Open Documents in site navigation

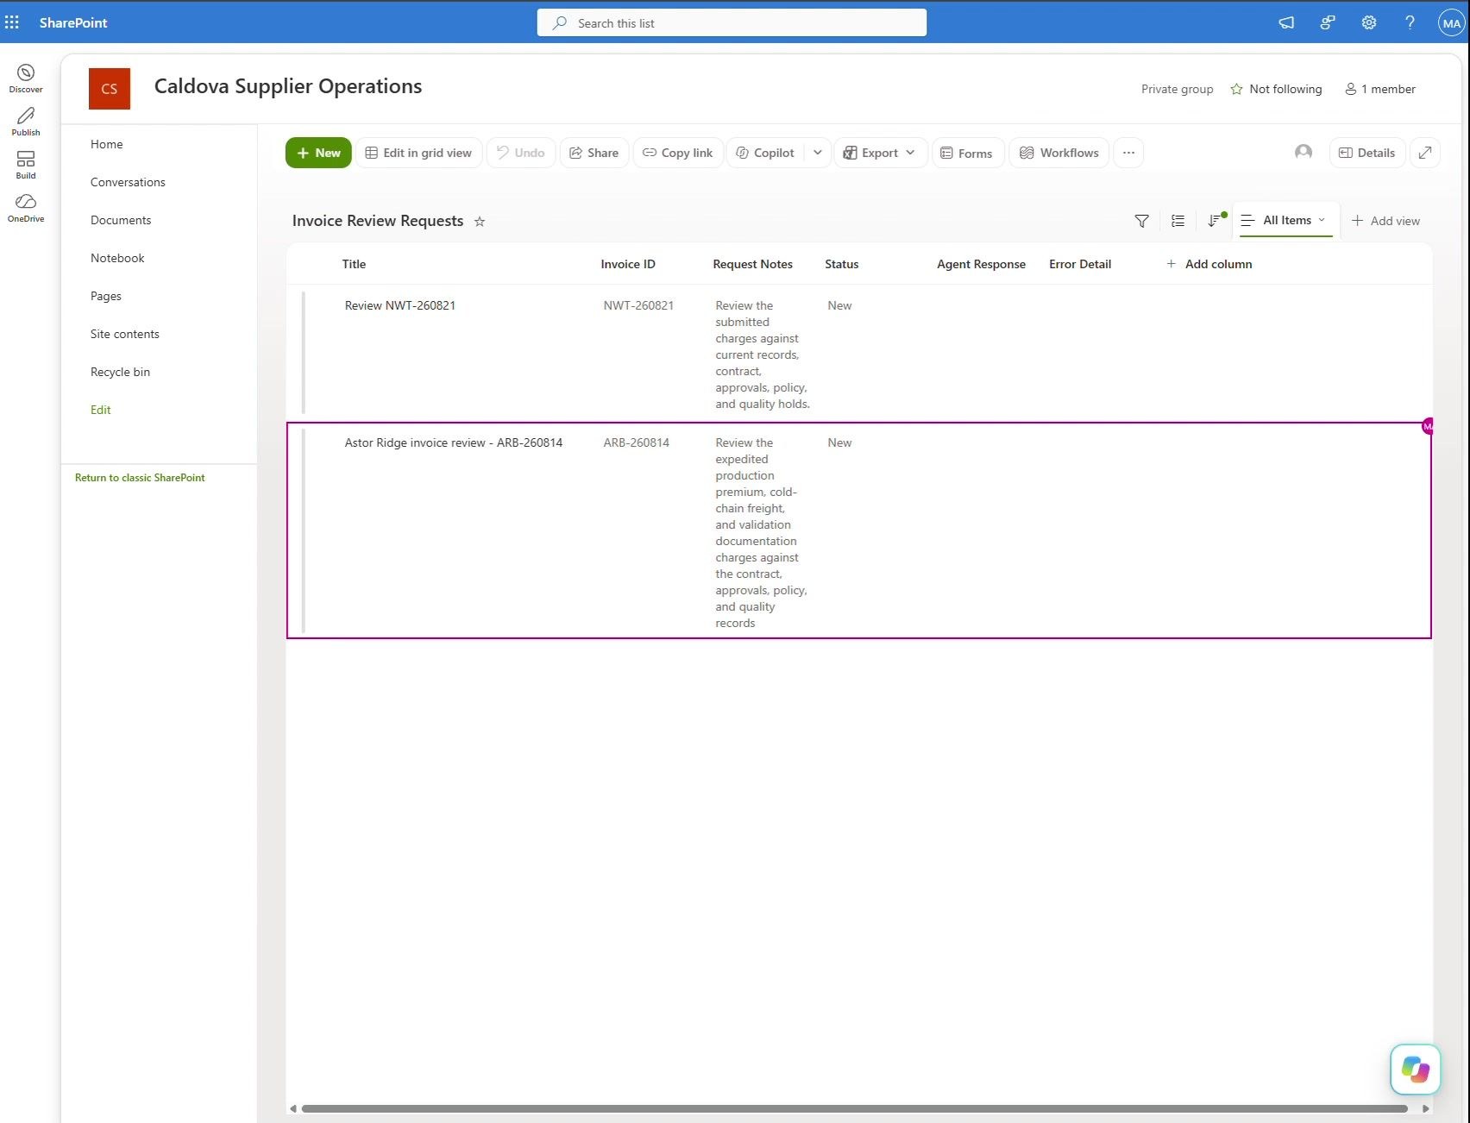121,220
